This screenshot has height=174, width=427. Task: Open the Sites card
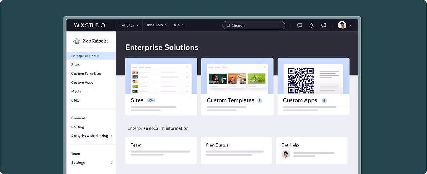pyautogui.click(x=161, y=87)
